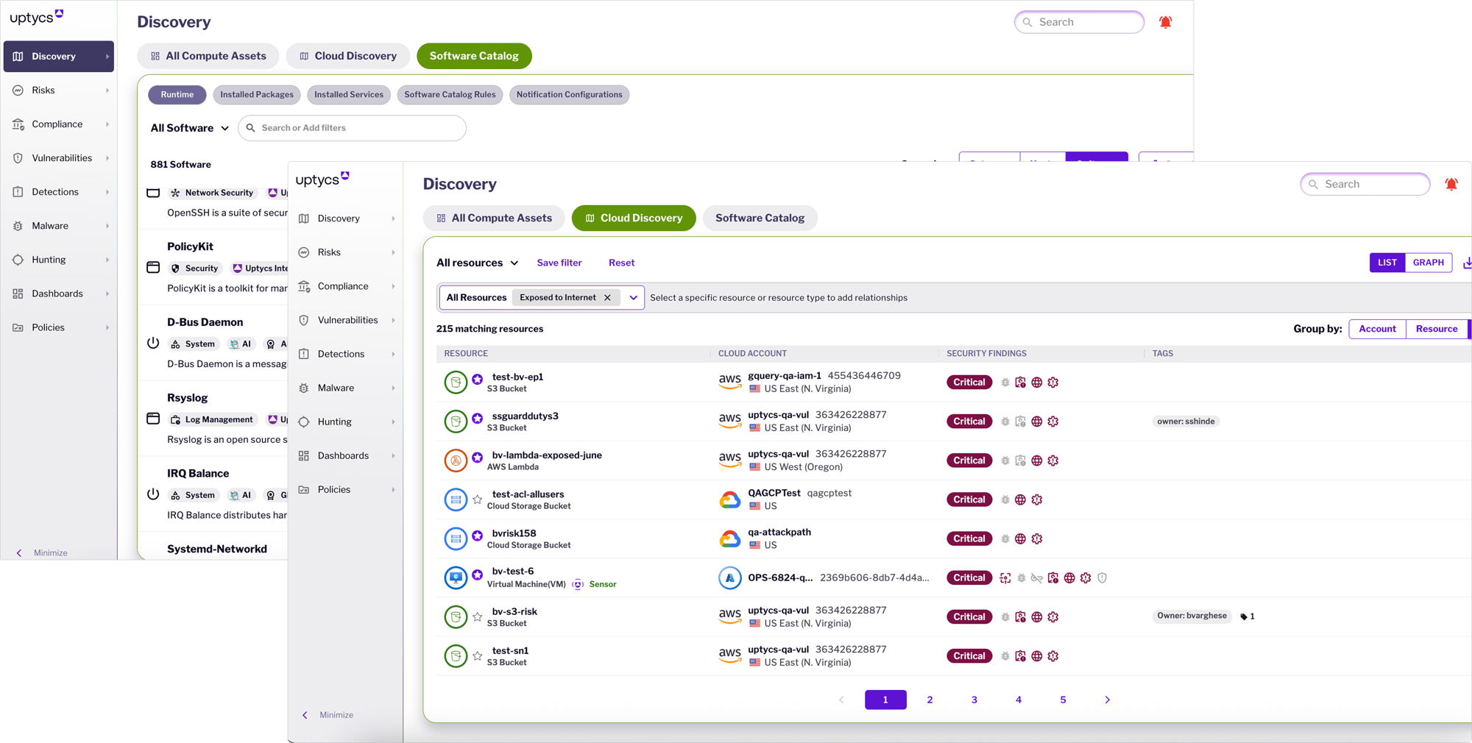Open Cloud Discovery tab in front window
Screen dimensions: 1472x743
pos(633,218)
